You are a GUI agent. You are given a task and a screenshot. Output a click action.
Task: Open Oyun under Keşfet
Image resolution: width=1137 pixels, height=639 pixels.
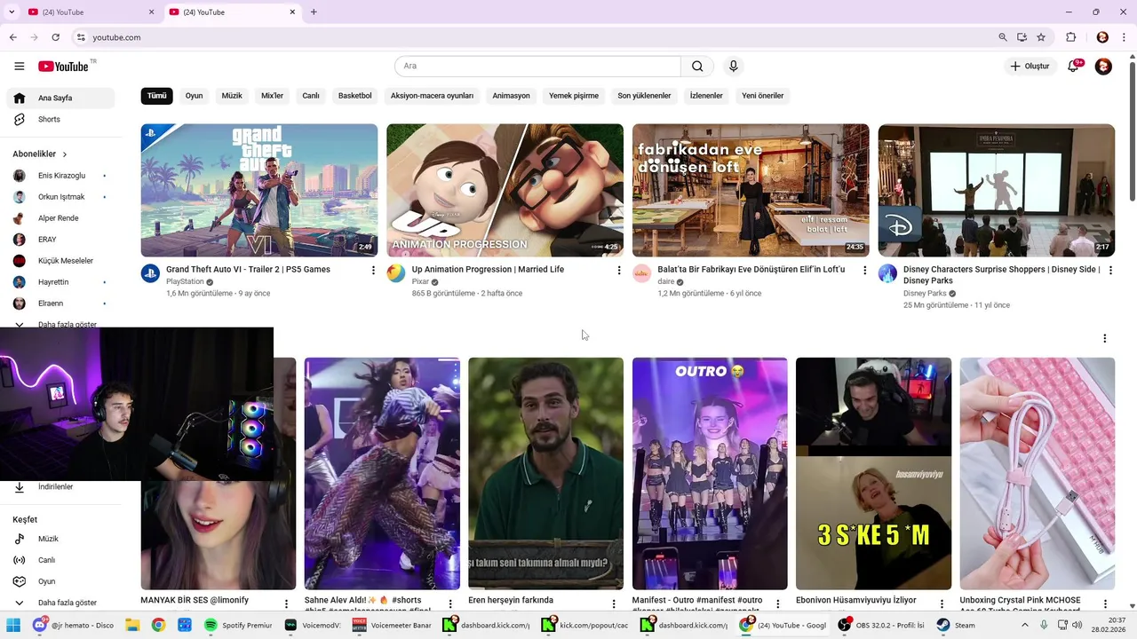pyautogui.click(x=60, y=581)
